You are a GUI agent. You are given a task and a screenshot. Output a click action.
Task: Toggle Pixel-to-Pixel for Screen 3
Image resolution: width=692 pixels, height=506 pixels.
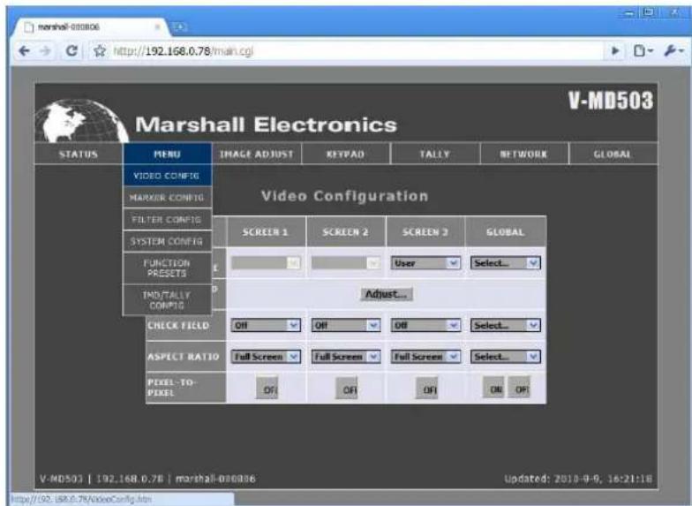427,389
